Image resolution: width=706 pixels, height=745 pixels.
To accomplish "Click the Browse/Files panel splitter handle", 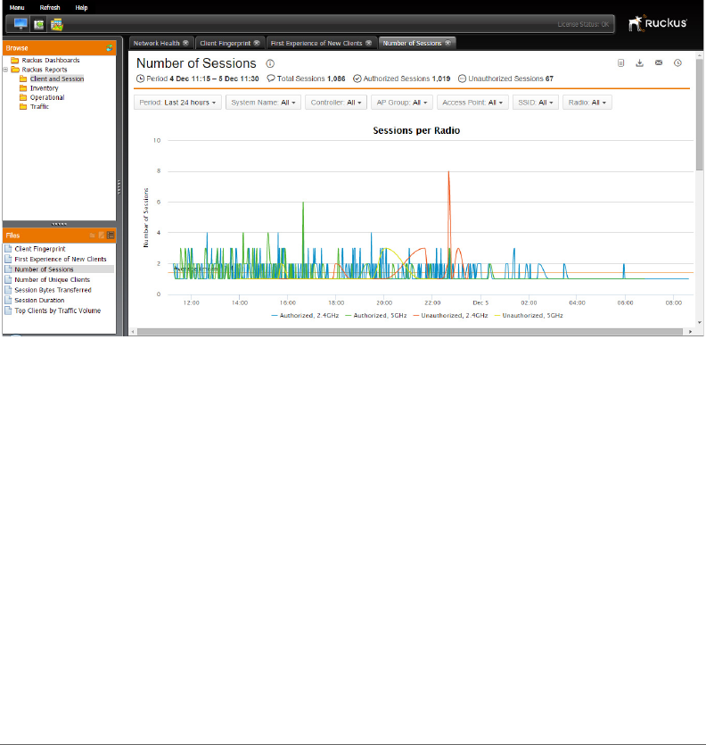I will pyautogui.click(x=60, y=224).
